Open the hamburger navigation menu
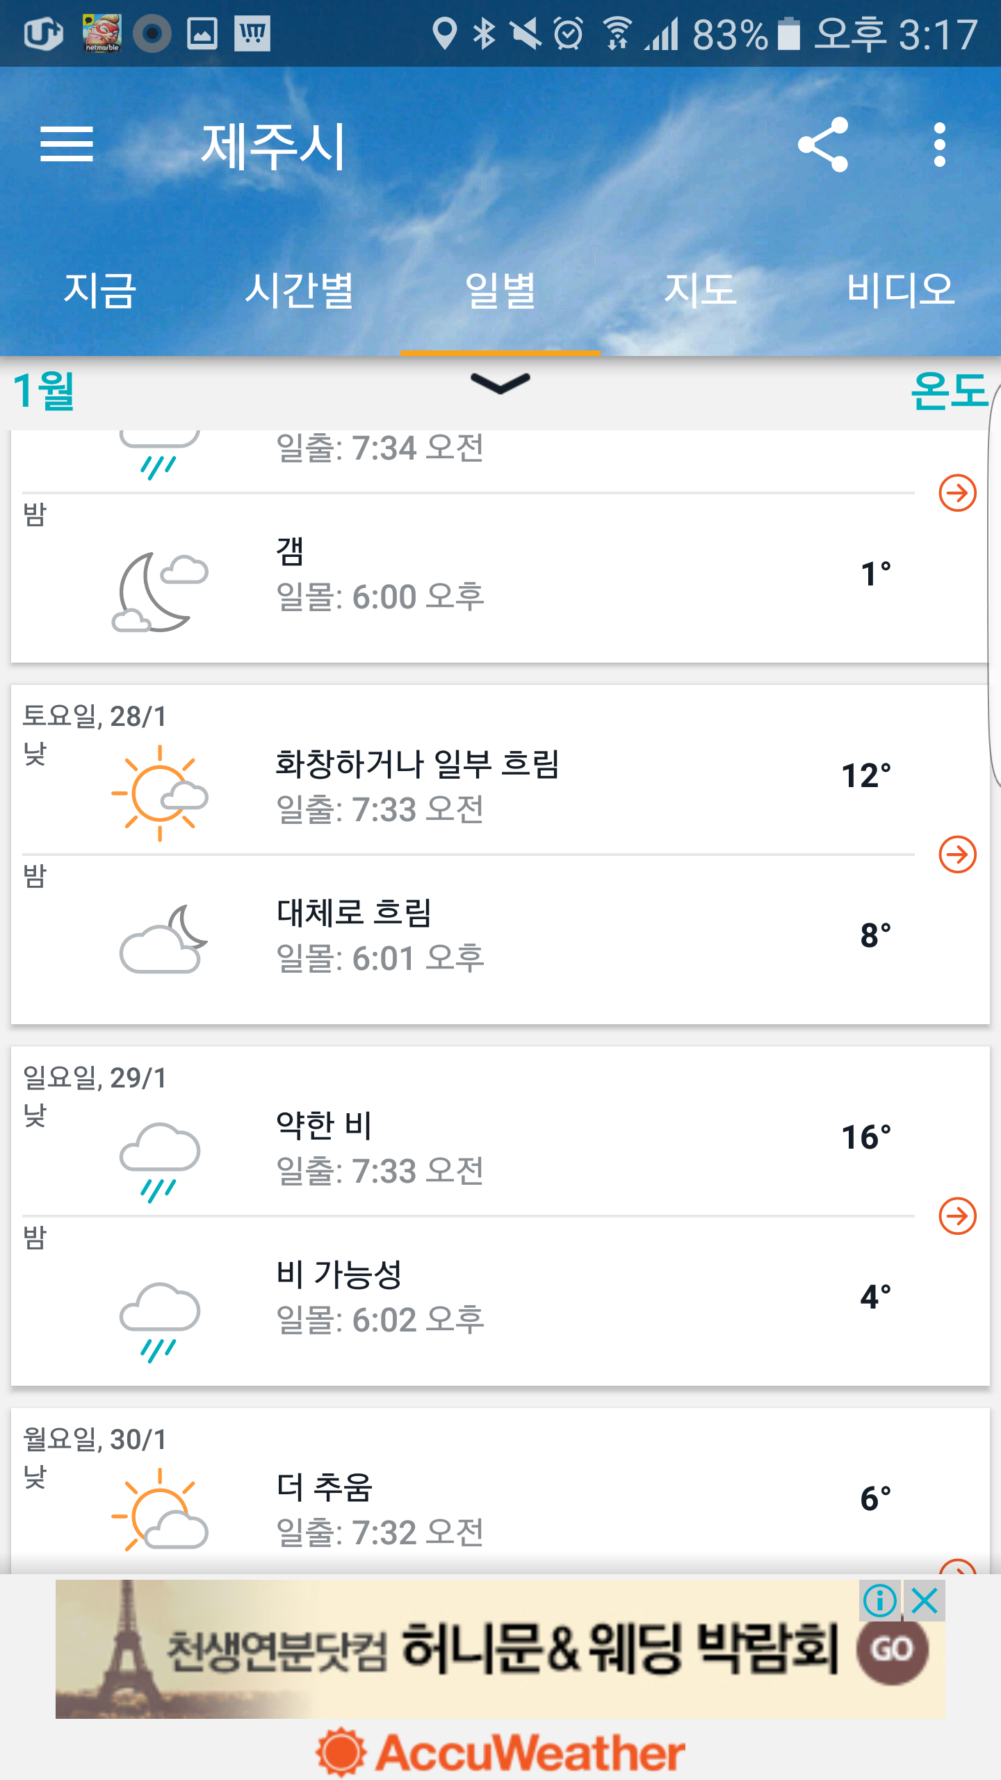Image resolution: width=1001 pixels, height=1780 pixels. [67, 145]
